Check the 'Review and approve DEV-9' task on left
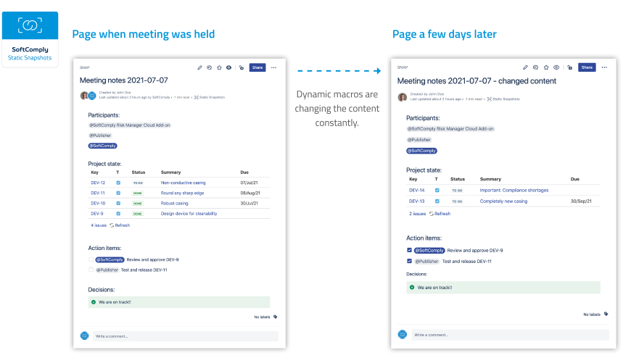 point(91,259)
